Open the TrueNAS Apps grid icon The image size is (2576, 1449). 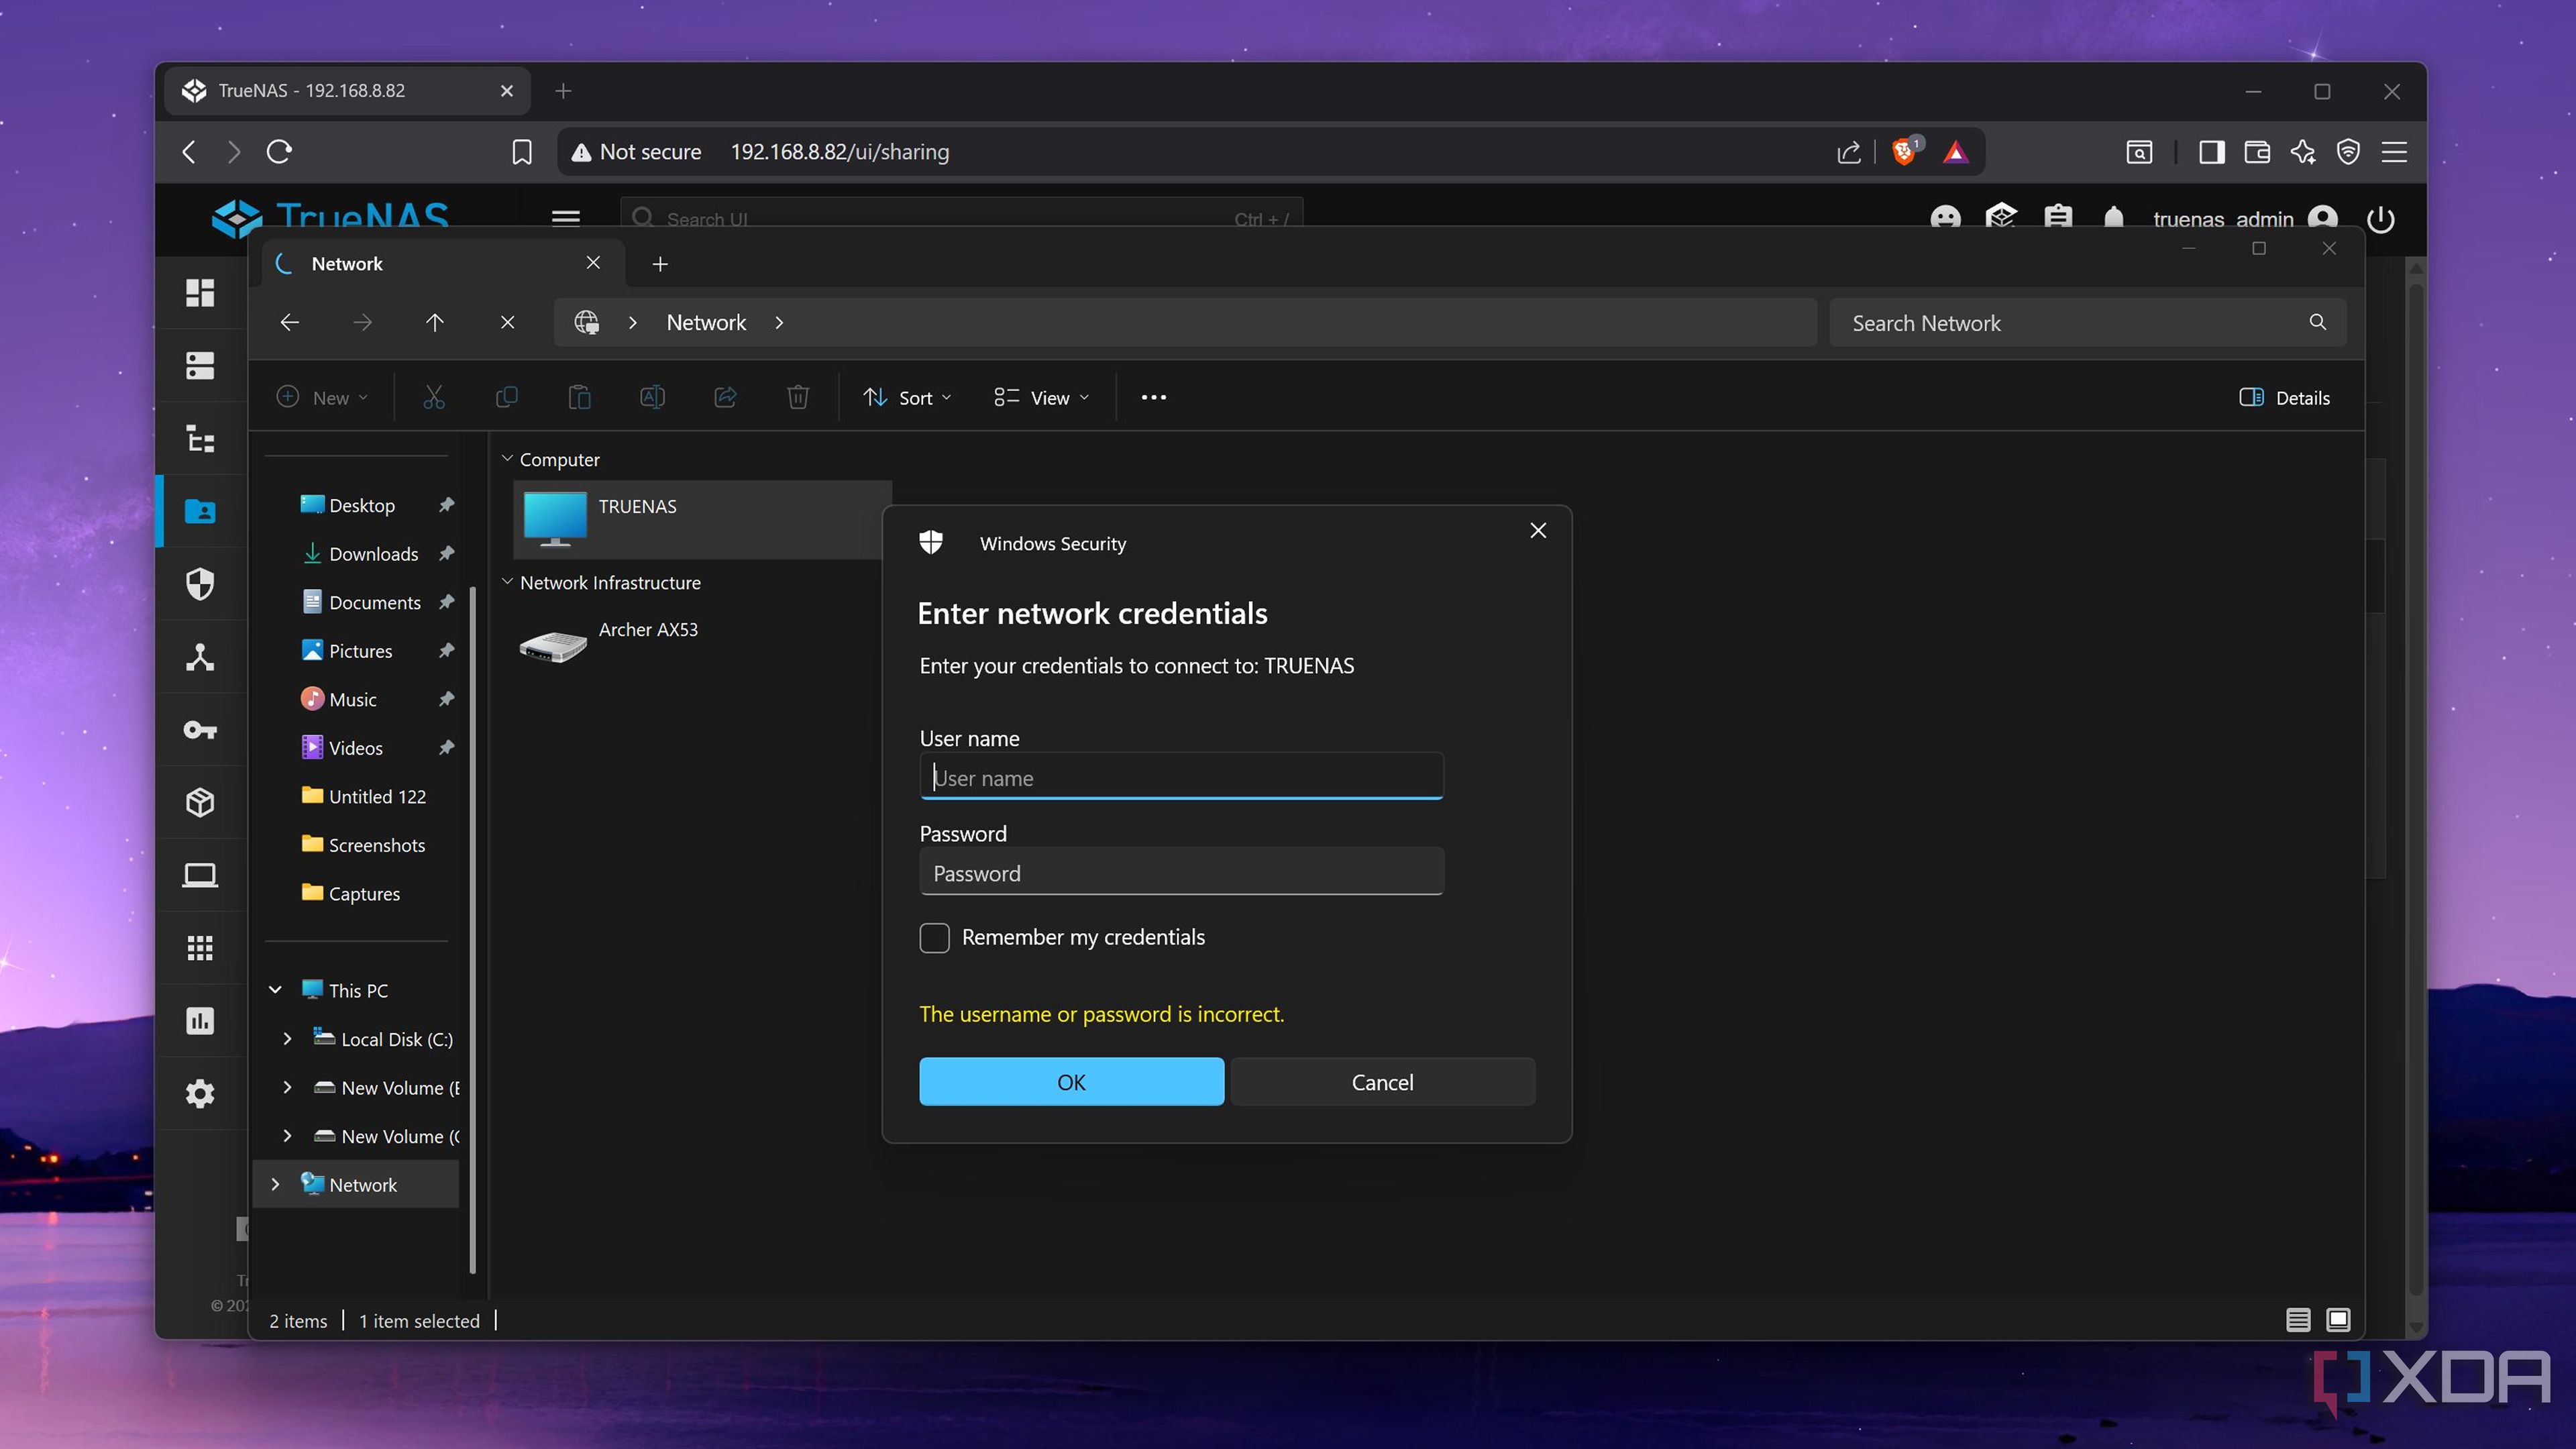[x=200, y=948]
